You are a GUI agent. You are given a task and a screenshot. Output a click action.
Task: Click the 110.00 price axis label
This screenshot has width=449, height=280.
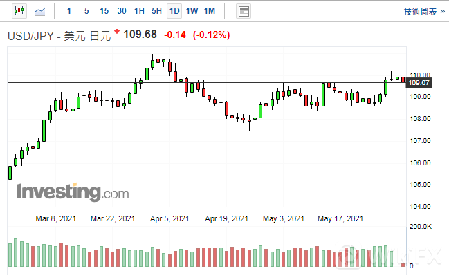click(x=420, y=75)
